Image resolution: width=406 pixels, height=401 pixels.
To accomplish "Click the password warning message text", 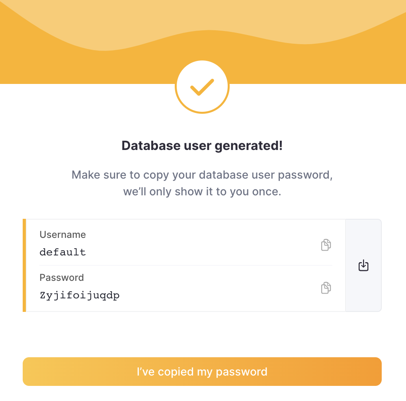I will (x=202, y=183).
